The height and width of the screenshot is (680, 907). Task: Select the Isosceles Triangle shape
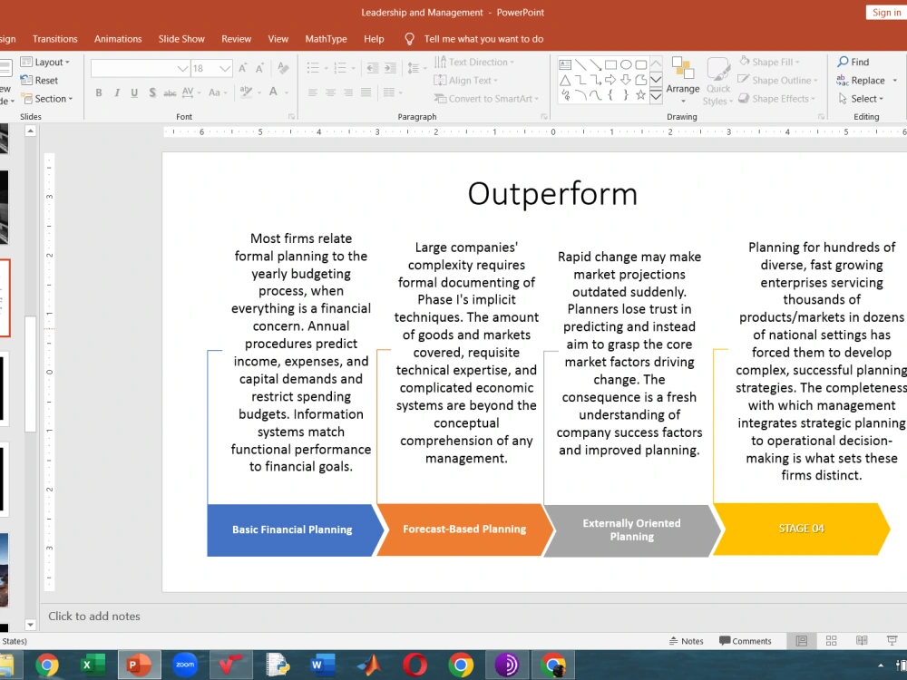pyautogui.click(x=565, y=81)
